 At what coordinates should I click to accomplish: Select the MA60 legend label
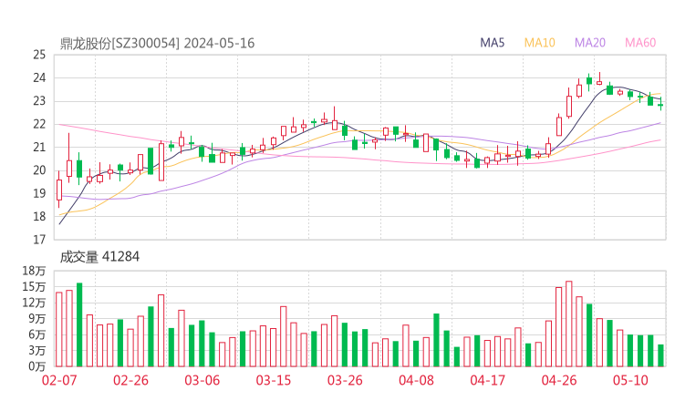(640, 43)
